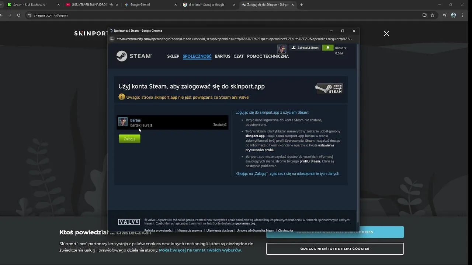Click the 0,01zł wallet balance
The image size is (472, 265).
339,53
